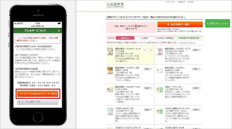The width and height of the screenshot is (232, 129).
Task: Select the 健康食品 category tab
Action: click(125, 38)
